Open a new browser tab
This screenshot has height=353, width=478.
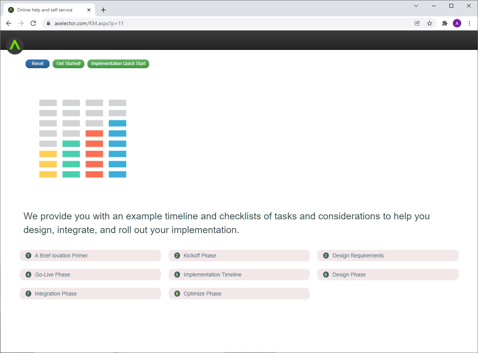coord(103,10)
